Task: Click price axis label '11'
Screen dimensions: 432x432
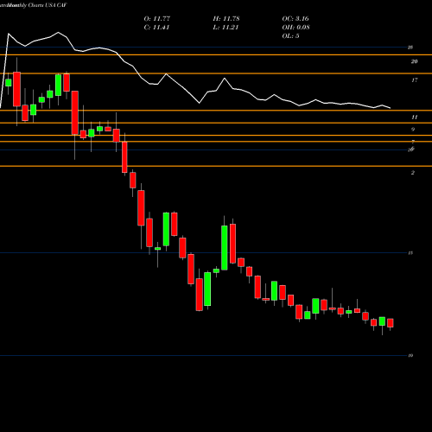Action: pyautogui.click(x=414, y=118)
